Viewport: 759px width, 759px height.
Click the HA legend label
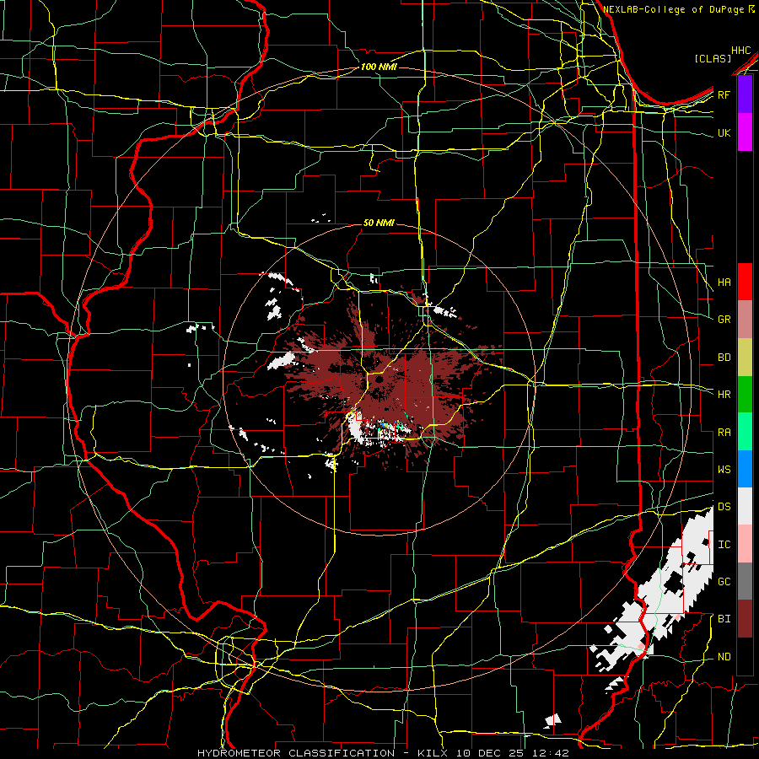click(x=724, y=283)
